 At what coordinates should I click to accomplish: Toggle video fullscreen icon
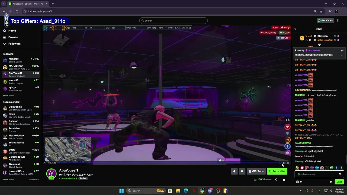click(x=288, y=163)
